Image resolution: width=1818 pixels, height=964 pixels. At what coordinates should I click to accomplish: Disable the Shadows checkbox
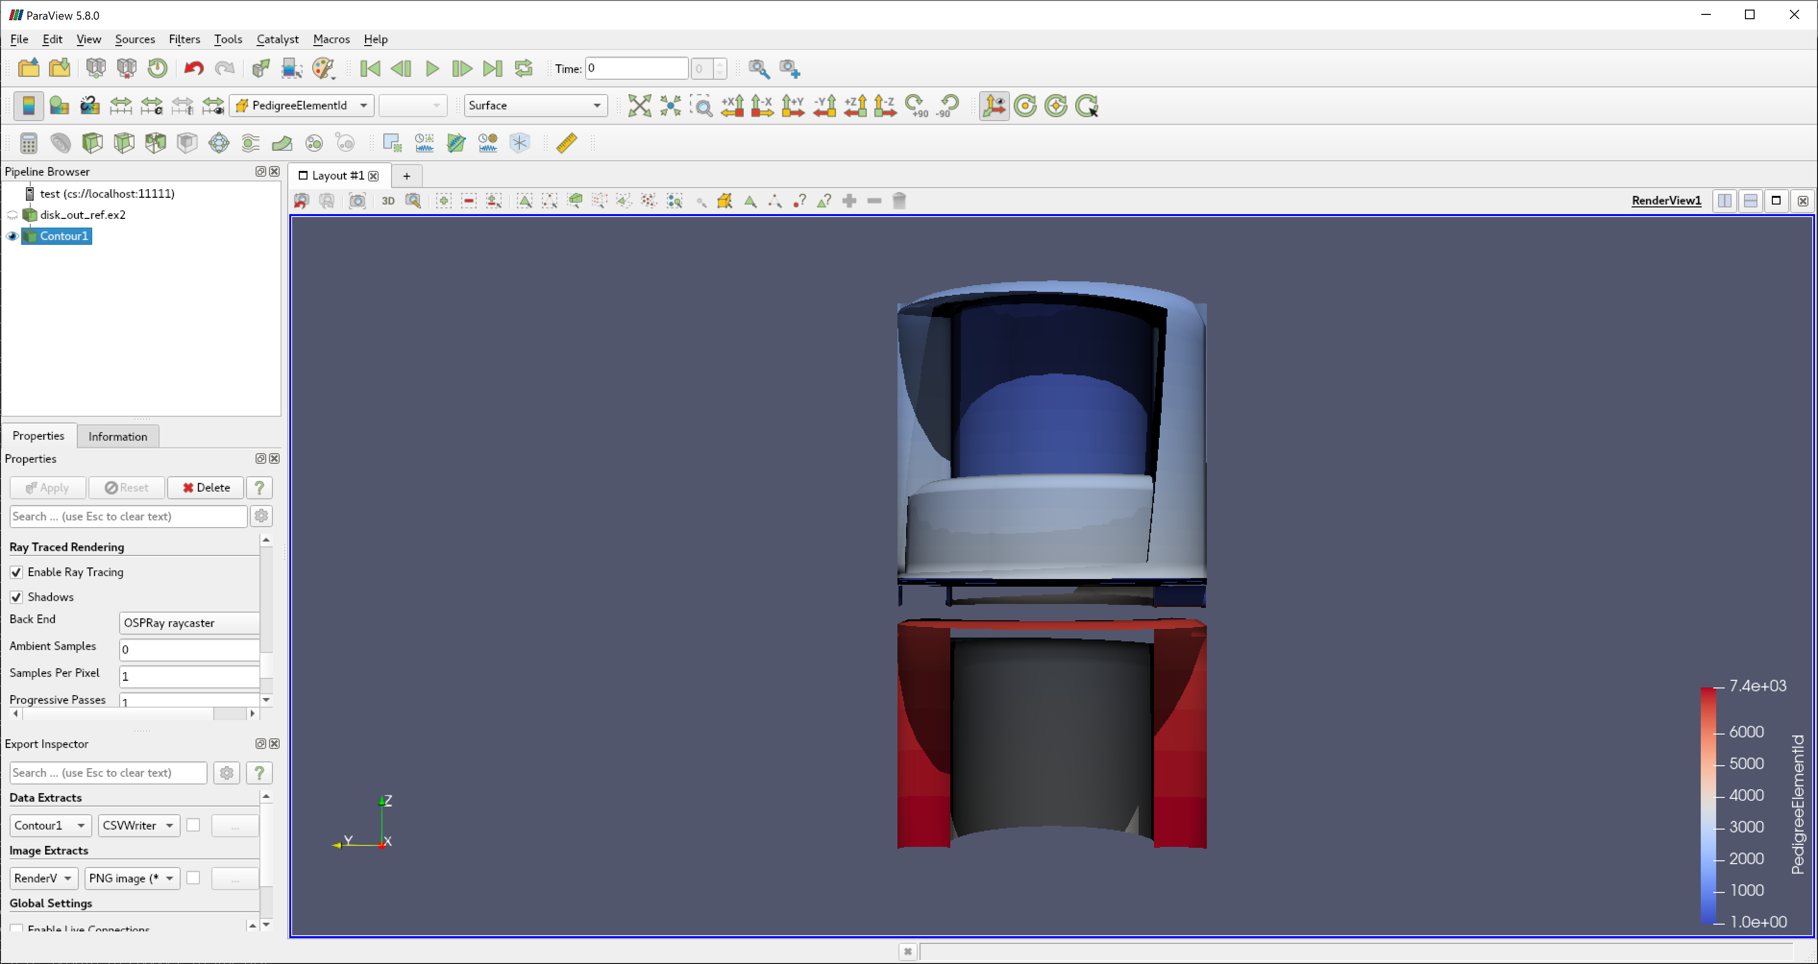(x=16, y=597)
